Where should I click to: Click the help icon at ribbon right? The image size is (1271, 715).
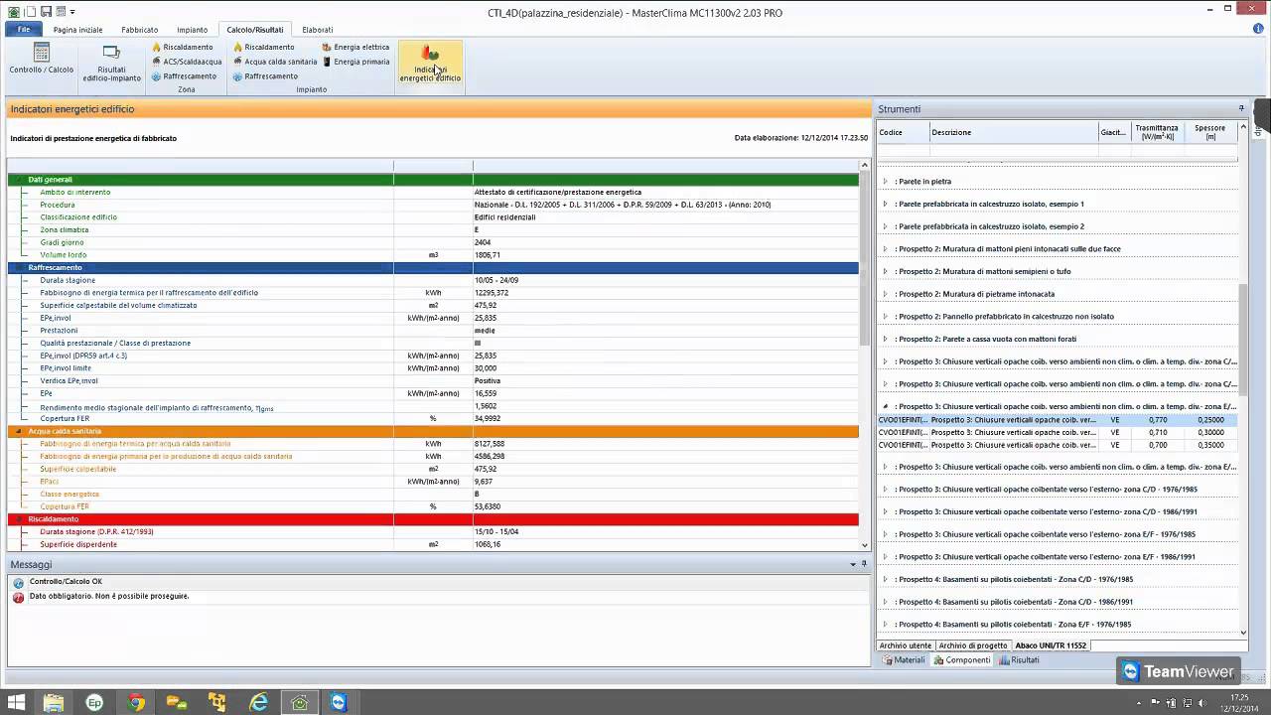tap(1258, 30)
